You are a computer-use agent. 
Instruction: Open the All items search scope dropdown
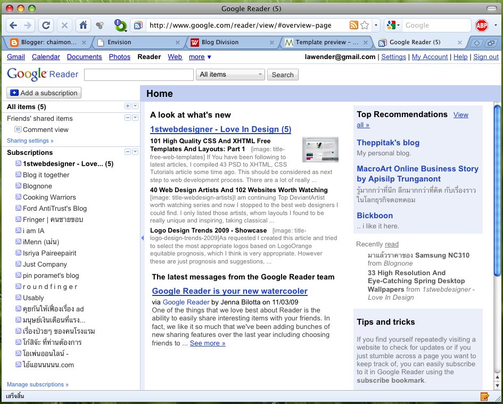coord(230,75)
